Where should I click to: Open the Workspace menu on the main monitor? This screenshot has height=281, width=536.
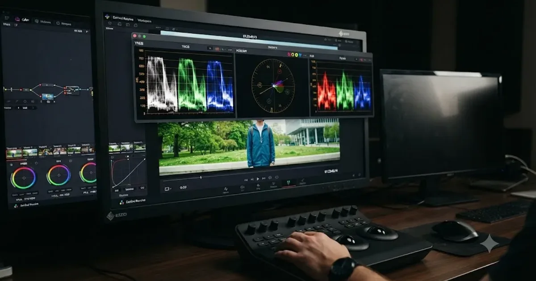[144, 21]
